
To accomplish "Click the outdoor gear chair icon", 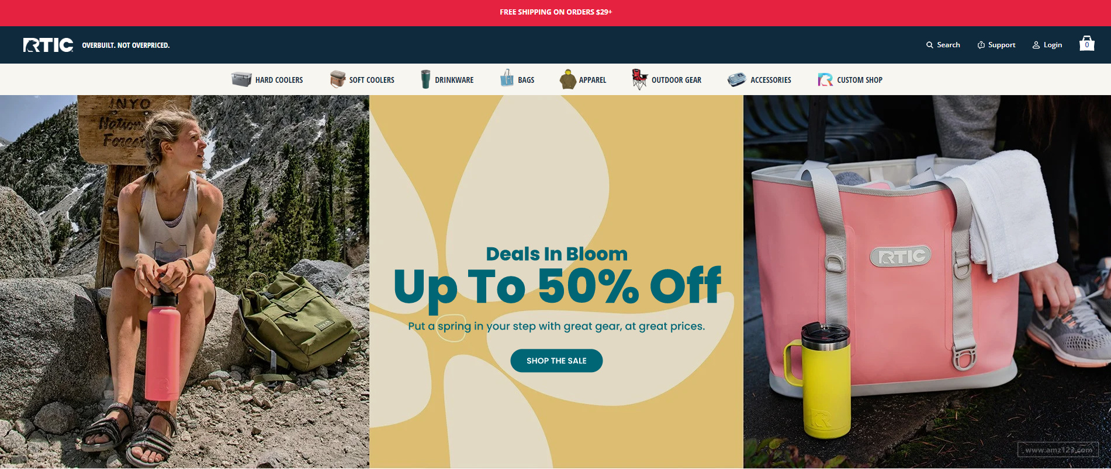I will 639,79.
